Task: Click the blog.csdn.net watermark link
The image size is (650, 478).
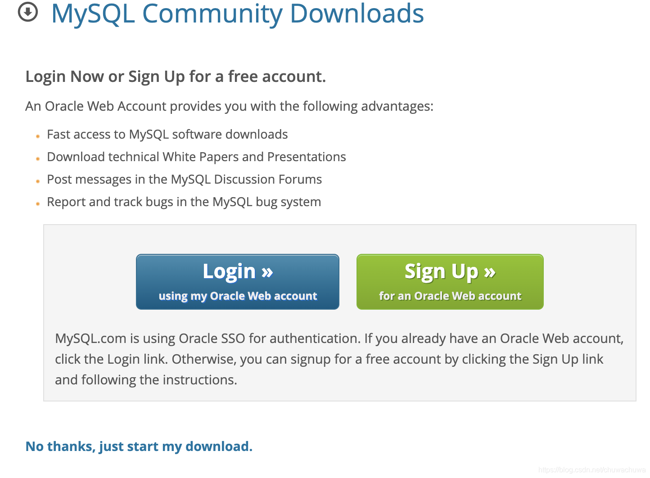Action: pos(591,470)
